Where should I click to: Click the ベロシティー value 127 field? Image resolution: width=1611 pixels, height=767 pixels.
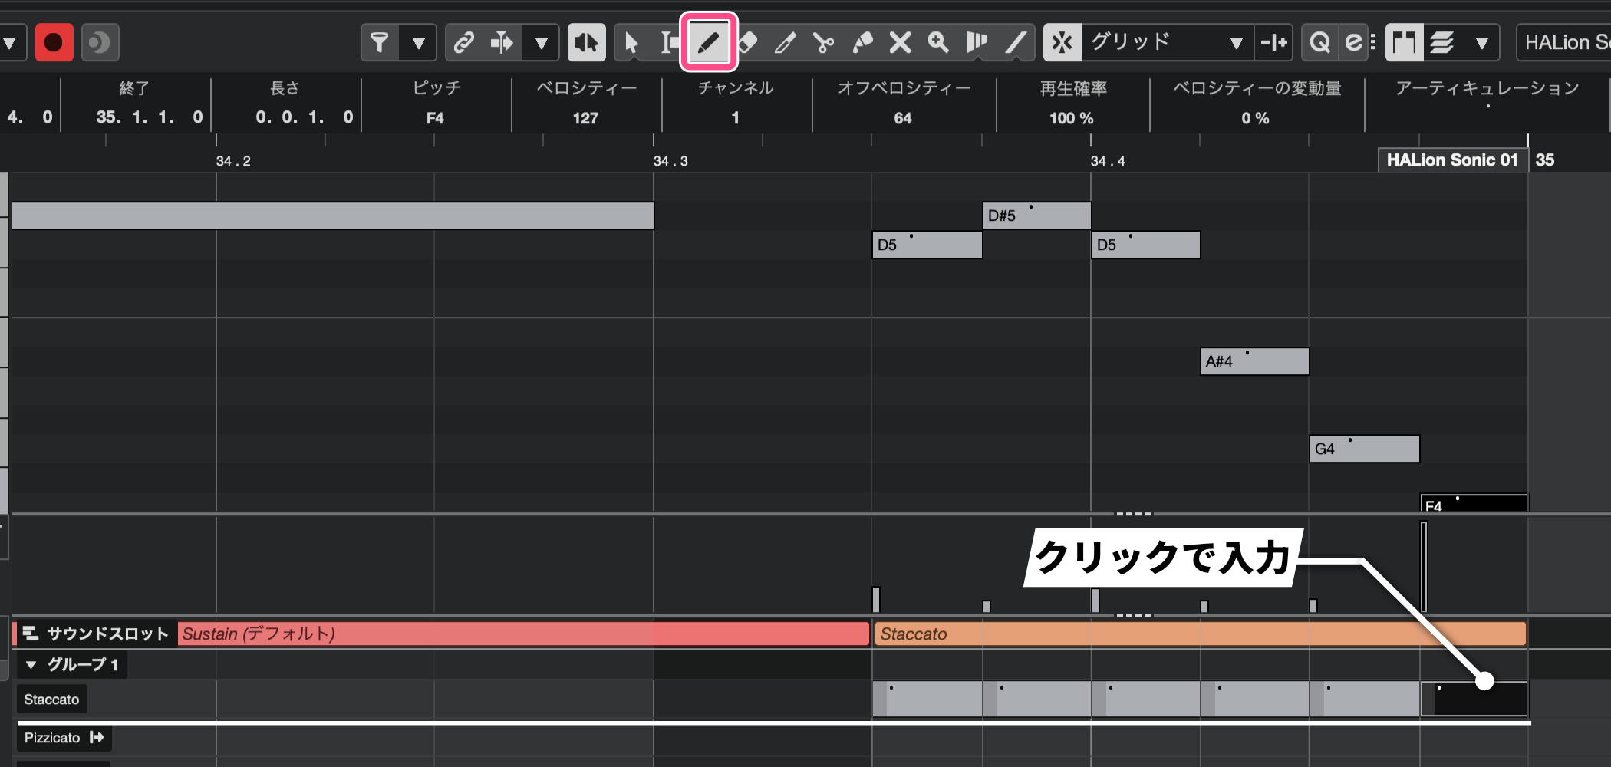(585, 118)
